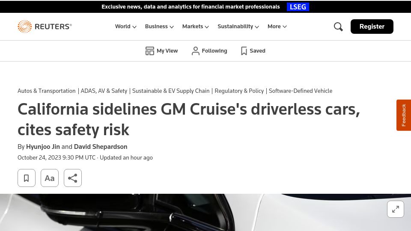The height and width of the screenshot is (231, 411).
Task: Expand the More menu
Action: click(277, 27)
